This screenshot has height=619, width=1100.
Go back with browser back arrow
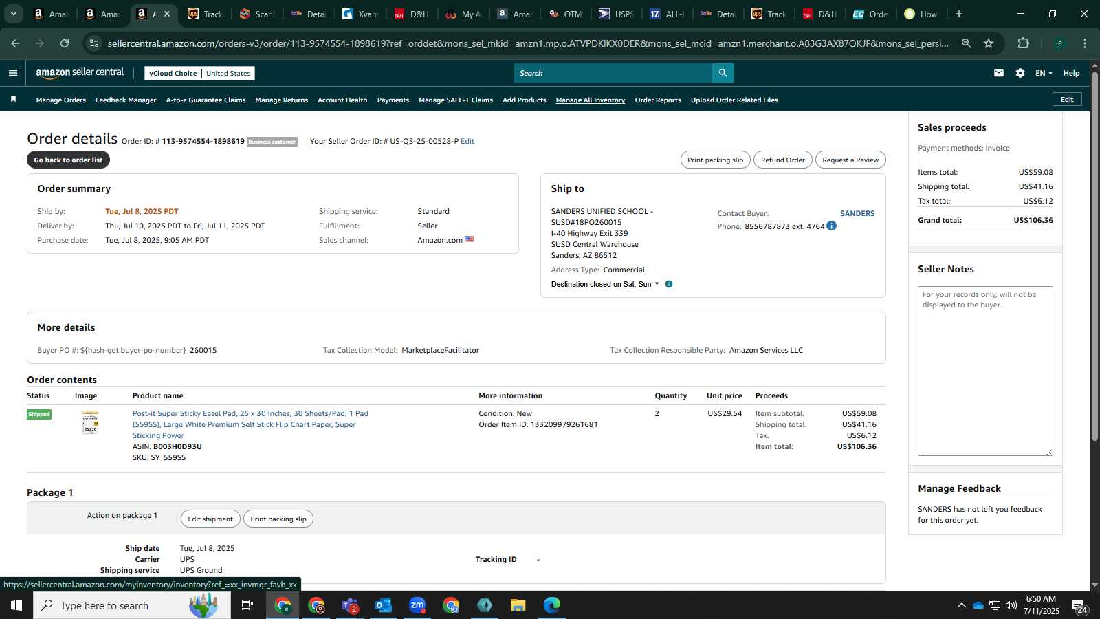(x=15, y=43)
